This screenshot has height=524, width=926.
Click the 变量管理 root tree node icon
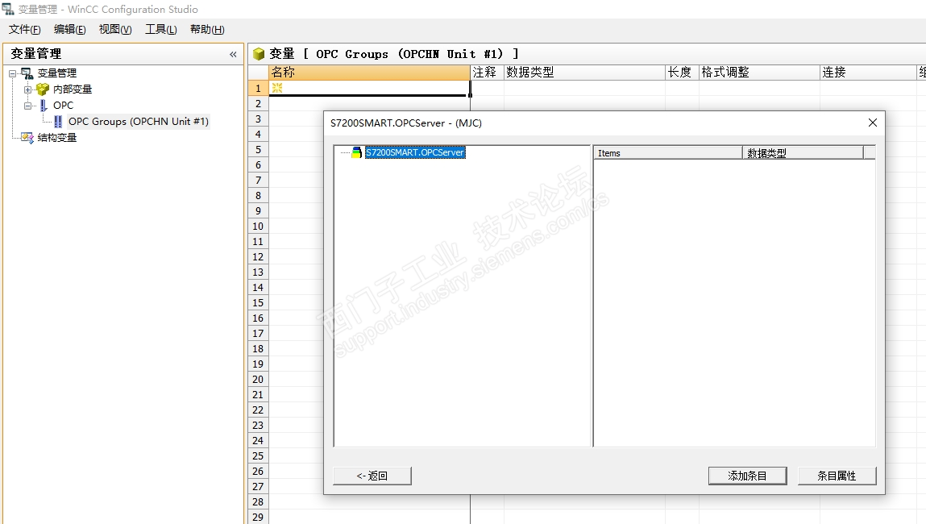pos(27,73)
